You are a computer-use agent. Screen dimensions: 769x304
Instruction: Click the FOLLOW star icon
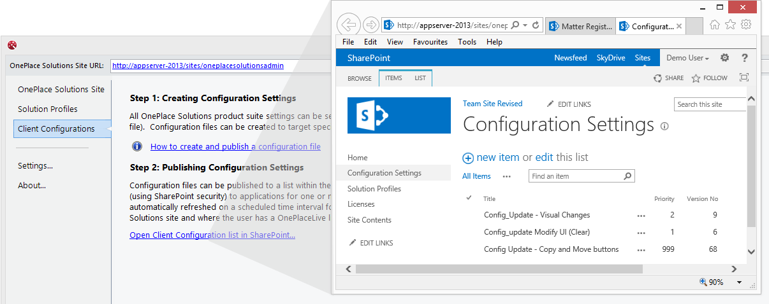[696, 78]
